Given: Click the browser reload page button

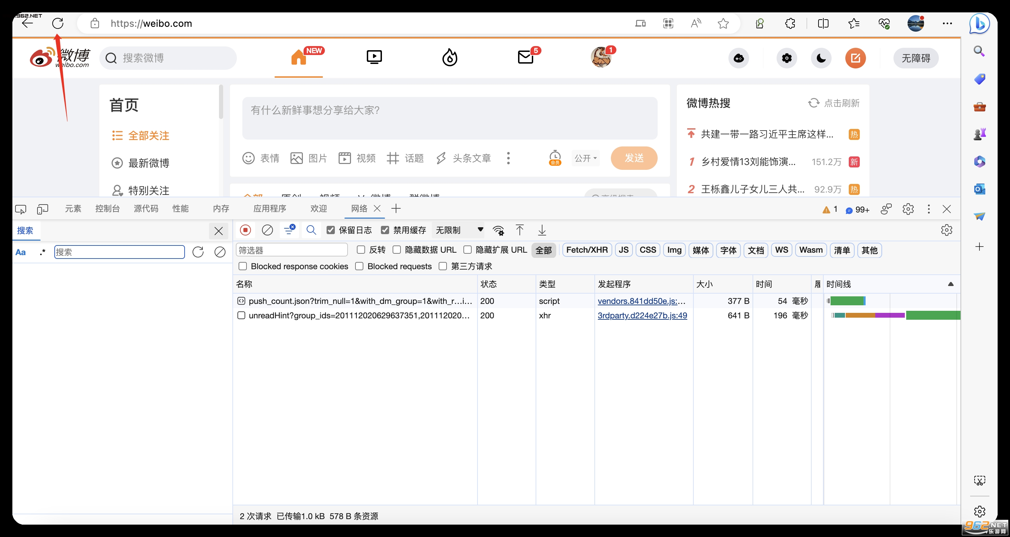Looking at the screenshot, I should (58, 23).
